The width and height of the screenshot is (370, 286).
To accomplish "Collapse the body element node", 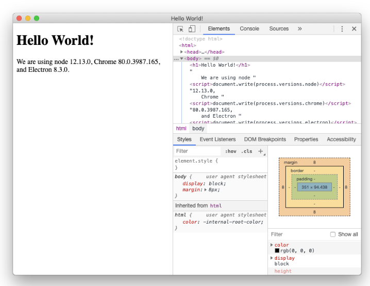I will click(181, 58).
